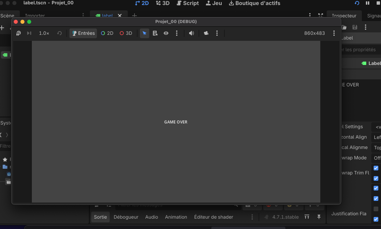Image resolution: width=381 pixels, height=229 pixels.
Task: Suspend the embedded game with the pause-loop icon
Action: [18, 33]
